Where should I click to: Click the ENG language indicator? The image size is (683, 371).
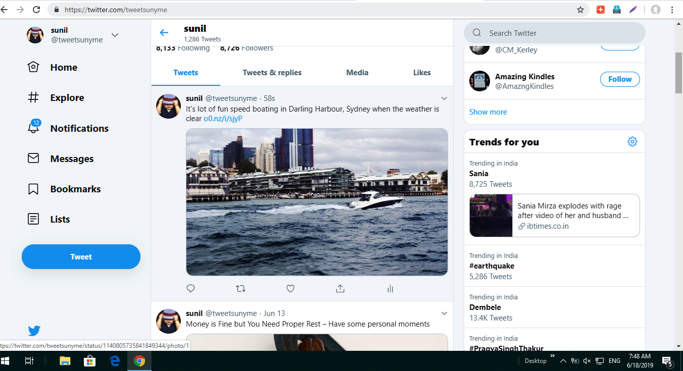614,361
